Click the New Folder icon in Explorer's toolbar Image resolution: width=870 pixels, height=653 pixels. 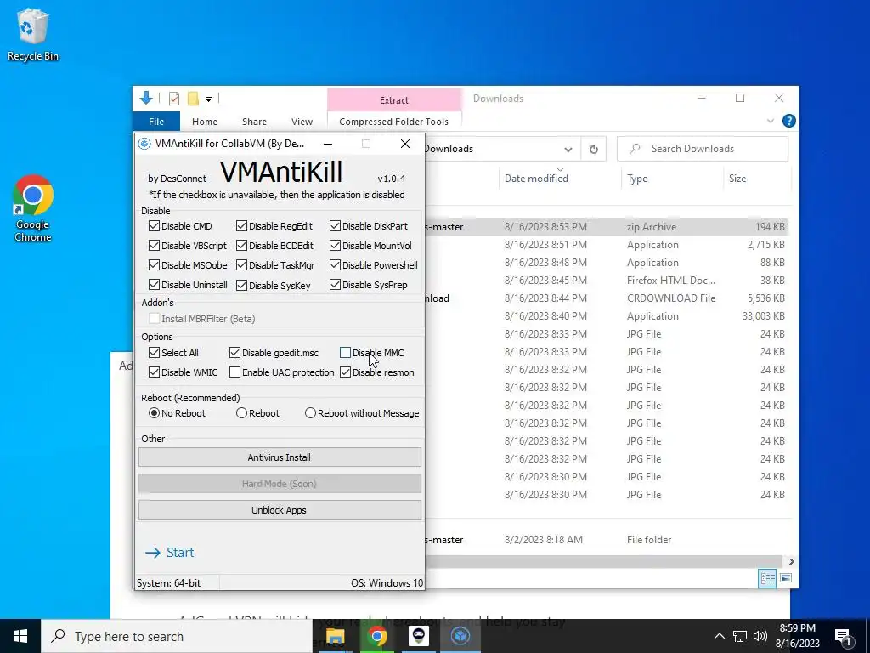tap(193, 99)
